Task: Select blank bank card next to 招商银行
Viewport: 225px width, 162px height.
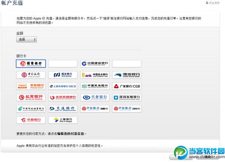Action: [63, 64]
